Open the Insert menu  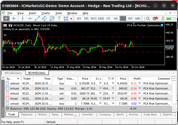pyautogui.click(x=32, y=13)
